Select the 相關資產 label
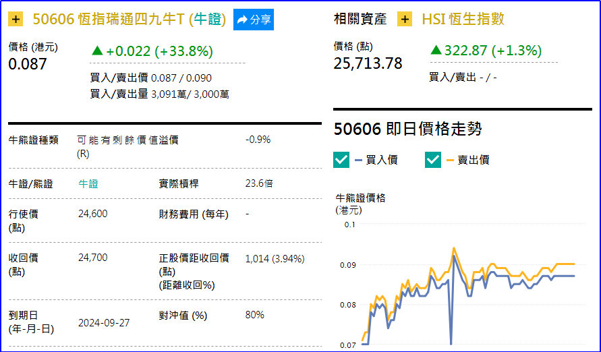601x352 pixels. [360, 20]
